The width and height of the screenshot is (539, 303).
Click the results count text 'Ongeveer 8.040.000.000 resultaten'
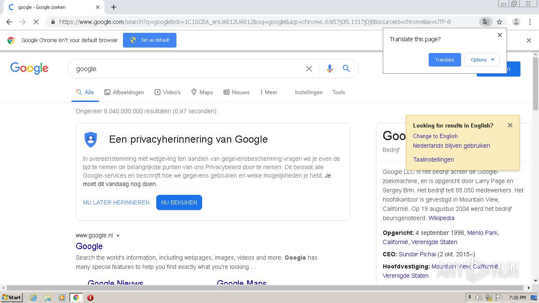[123, 111]
